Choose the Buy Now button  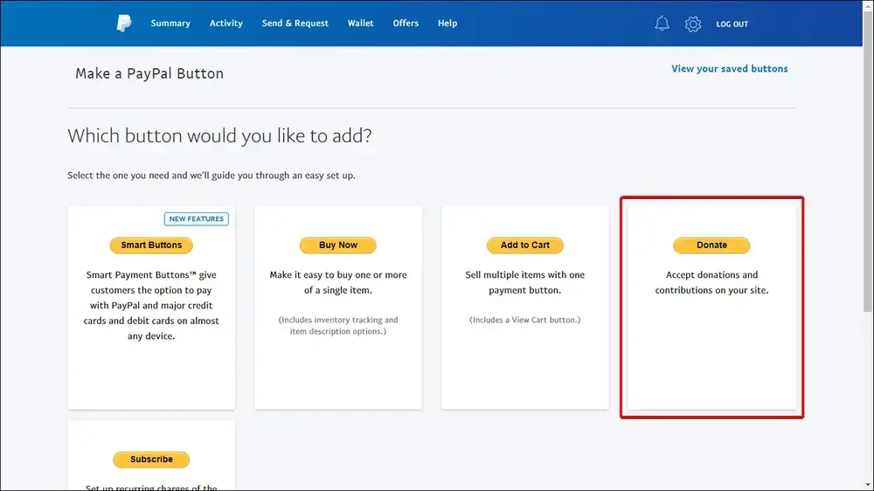pyautogui.click(x=337, y=245)
